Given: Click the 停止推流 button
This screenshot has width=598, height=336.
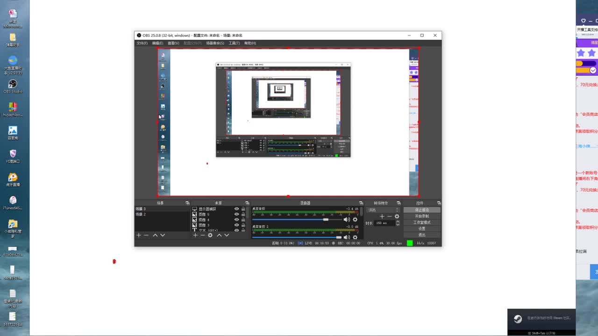Looking at the screenshot, I should point(422,210).
